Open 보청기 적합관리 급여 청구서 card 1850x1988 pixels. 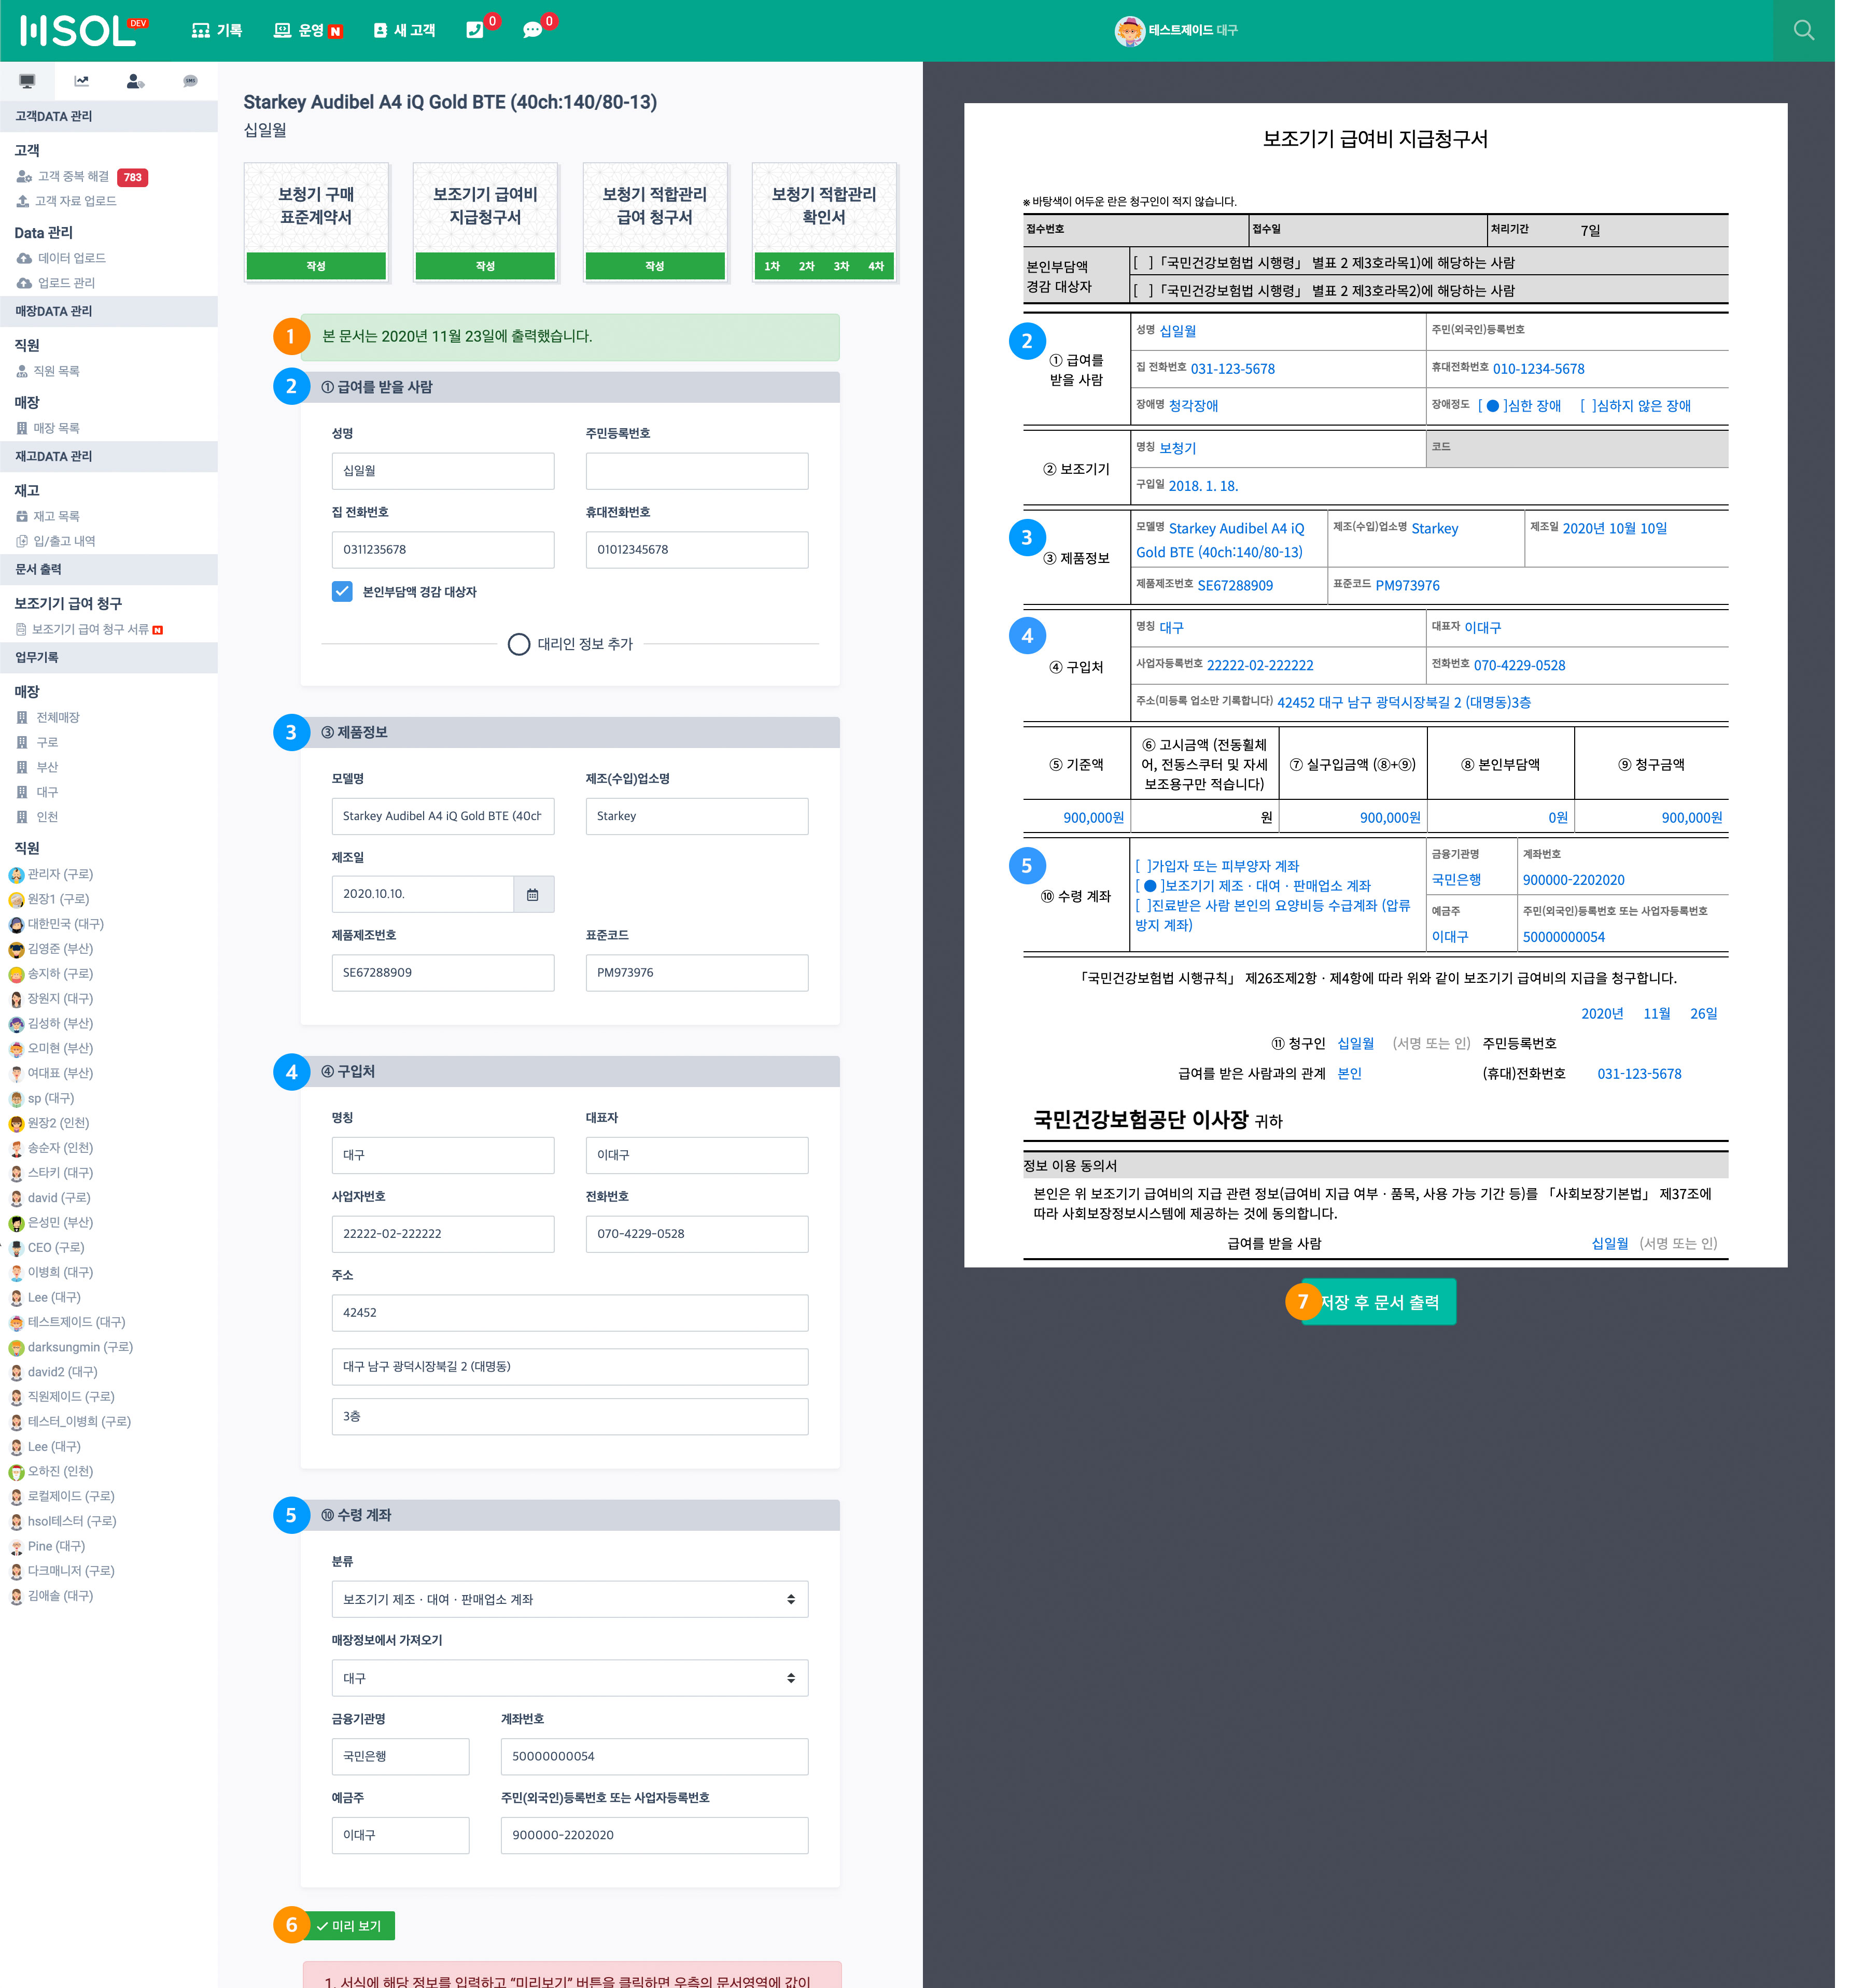tap(654, 222)
